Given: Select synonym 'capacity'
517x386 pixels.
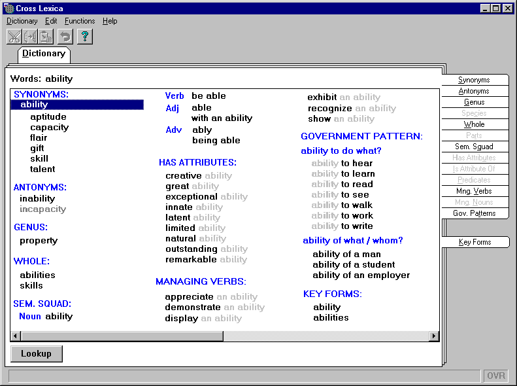Looking at the screenshot, I should (x=50, y=128).
